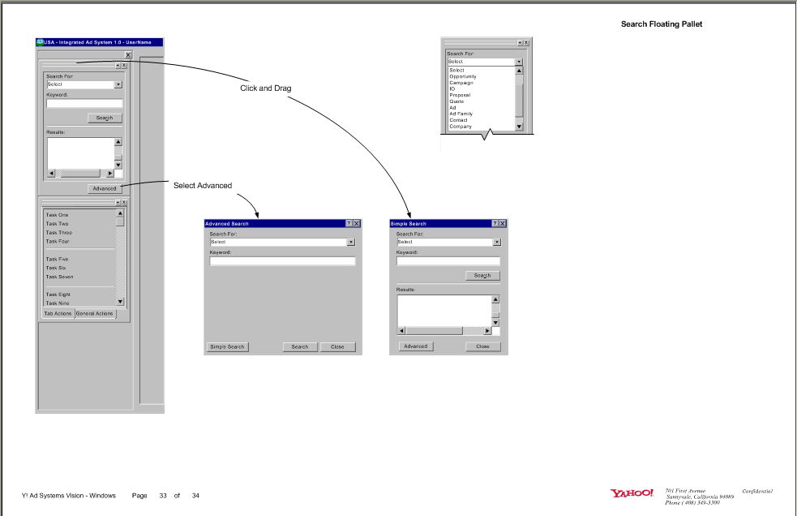Click the minimize arrow on the Task list panel
Screen dimensions: 797x516
coord(118,202)
